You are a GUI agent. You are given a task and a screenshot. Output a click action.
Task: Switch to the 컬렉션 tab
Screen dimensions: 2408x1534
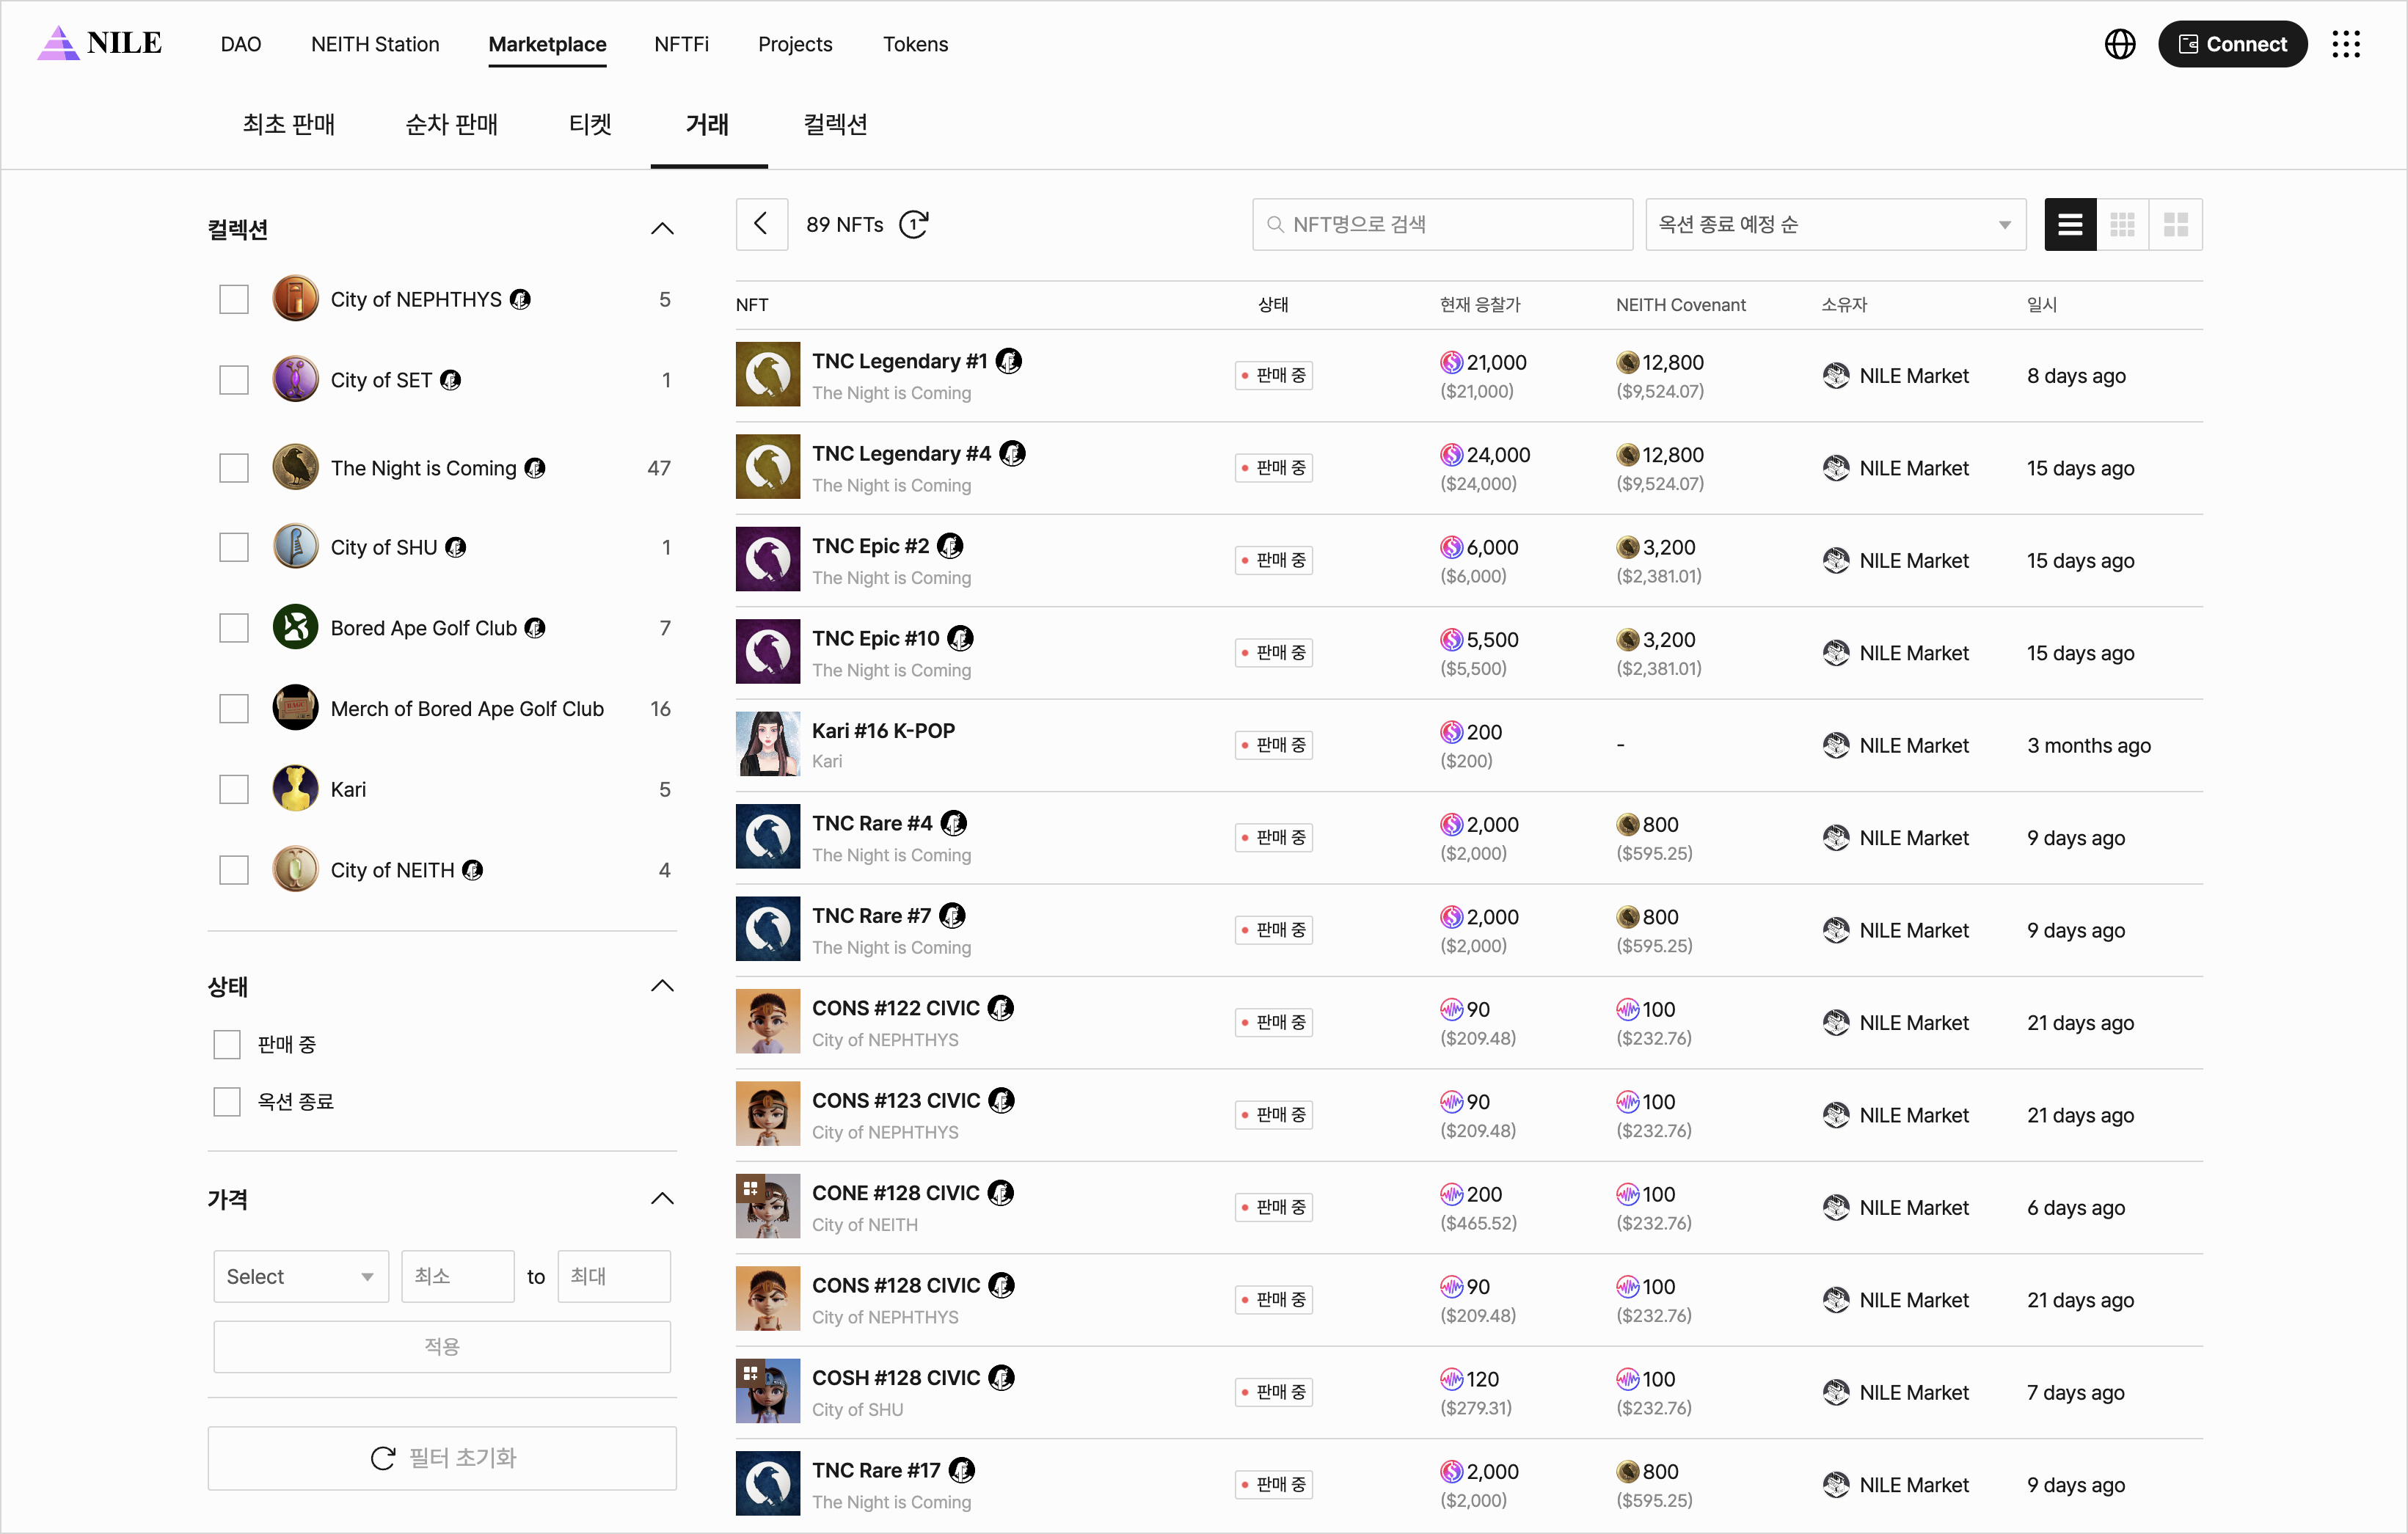point(835,124)
